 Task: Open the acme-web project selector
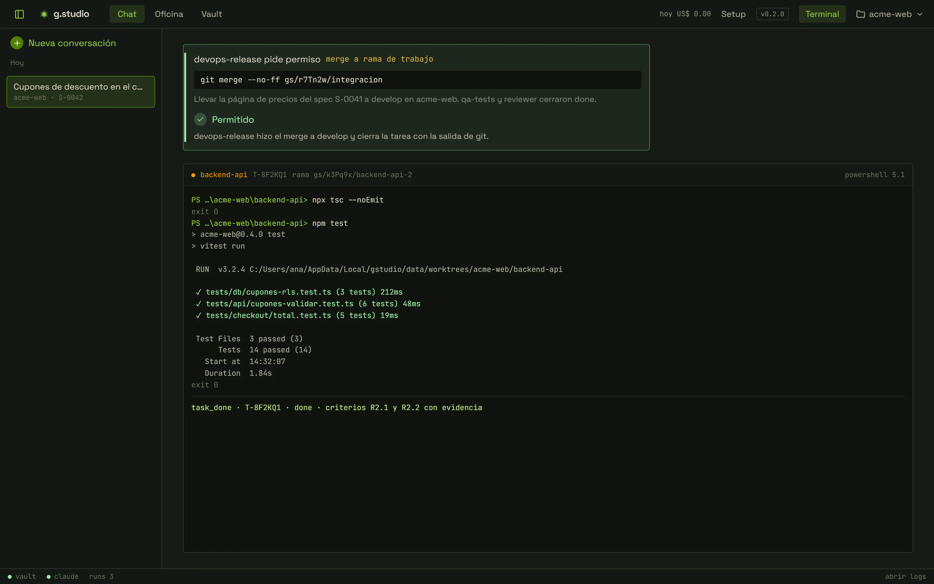(x=889, y=14)
